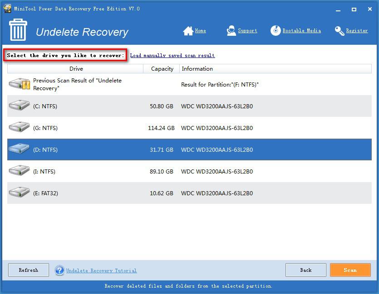The height and width of the screenshot is (294, 379).
Task: Select the (I: NTFS) drive label
Action: 44,172
